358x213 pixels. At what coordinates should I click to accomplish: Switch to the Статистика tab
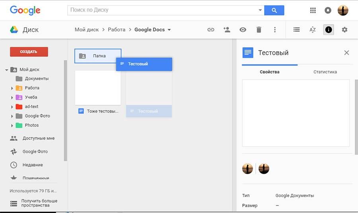pyautogui.click(x=325, y=72)
